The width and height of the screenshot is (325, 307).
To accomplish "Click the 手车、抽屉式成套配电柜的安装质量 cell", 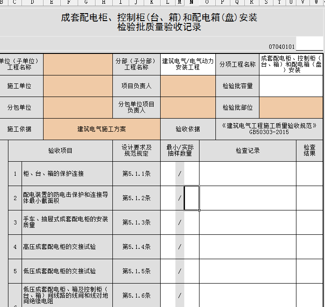I will click(66, 223).
